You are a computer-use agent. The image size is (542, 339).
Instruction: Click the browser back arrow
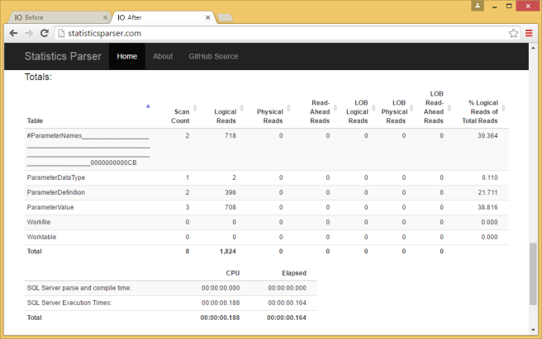[x=13, y=33]
